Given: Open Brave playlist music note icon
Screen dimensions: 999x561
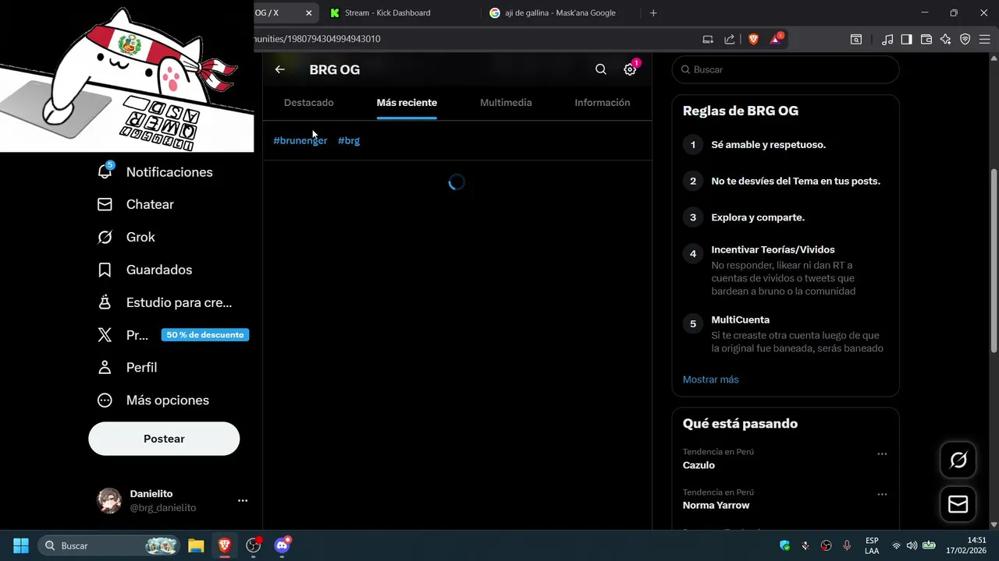Looking at the screenshot, I should (x=887, y=39).
